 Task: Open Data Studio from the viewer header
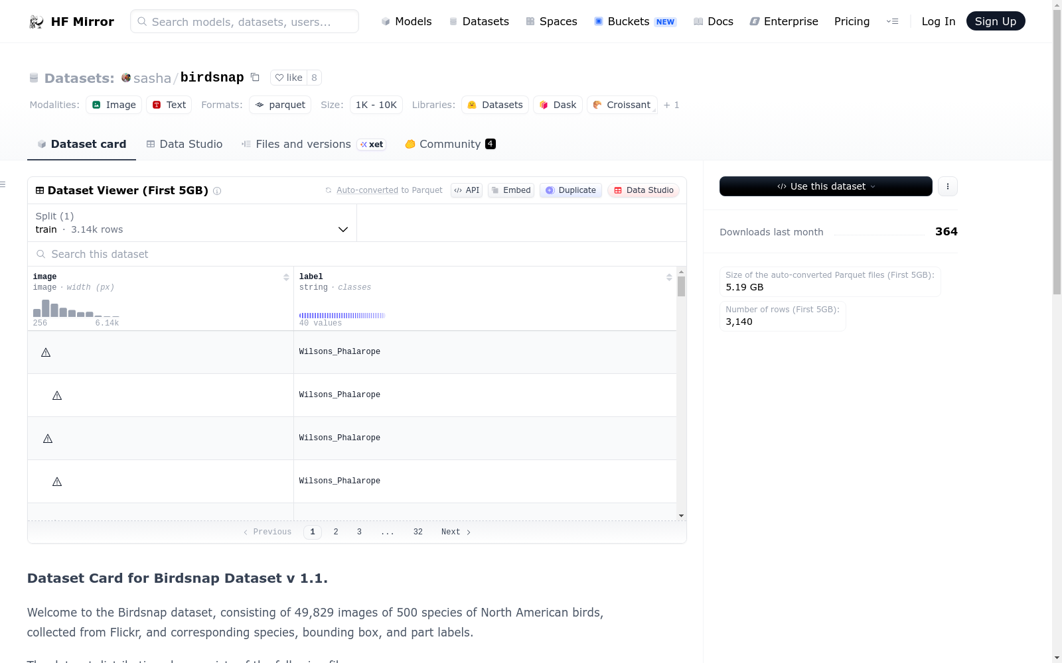(643, 190)
